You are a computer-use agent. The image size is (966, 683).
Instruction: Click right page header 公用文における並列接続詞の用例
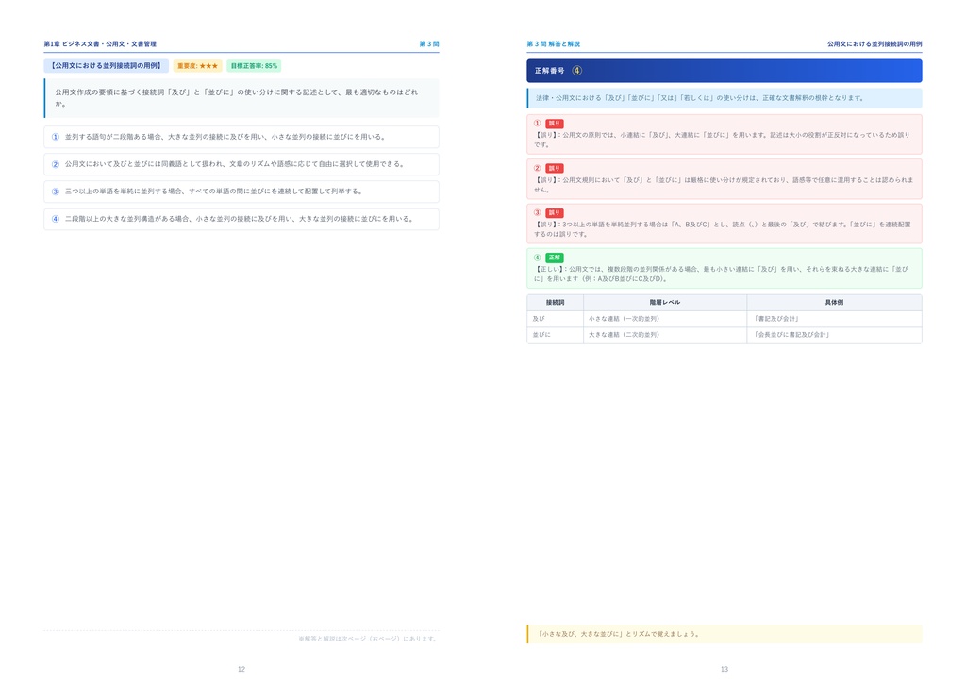(x=874, y=43)
